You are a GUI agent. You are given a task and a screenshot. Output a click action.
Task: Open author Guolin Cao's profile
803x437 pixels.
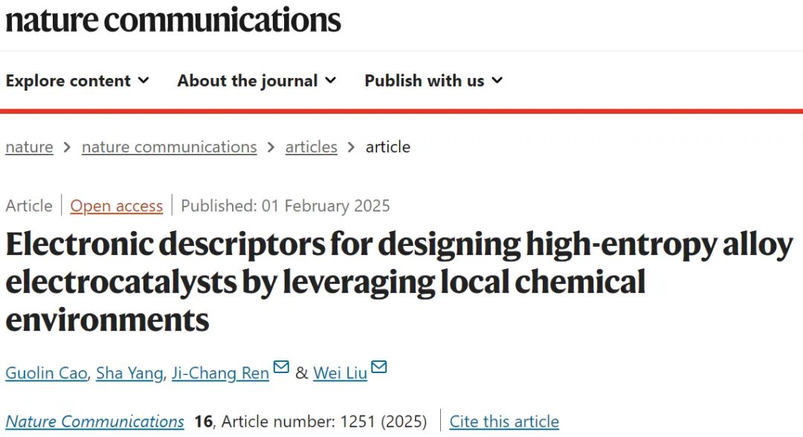tap(46, 373)
